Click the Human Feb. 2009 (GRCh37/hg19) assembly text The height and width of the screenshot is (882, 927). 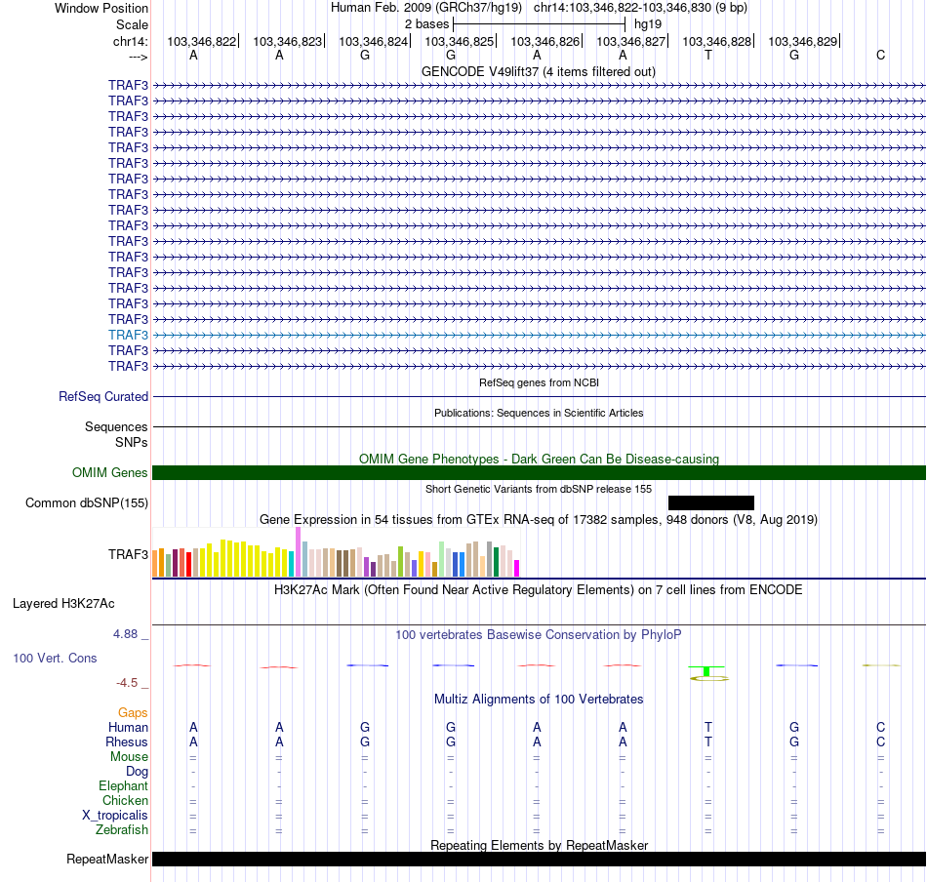tap(425, 8)
